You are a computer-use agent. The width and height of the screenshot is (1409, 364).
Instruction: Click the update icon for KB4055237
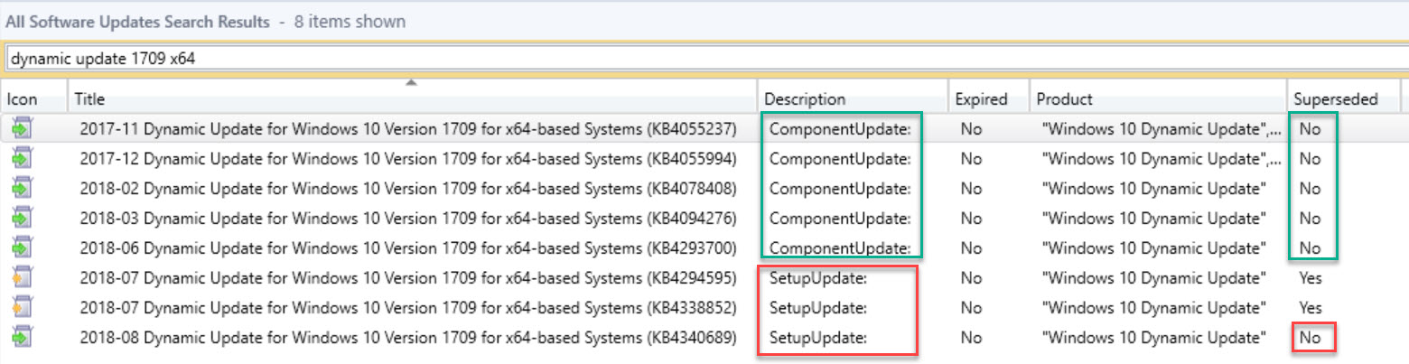(x=22, y=130)
